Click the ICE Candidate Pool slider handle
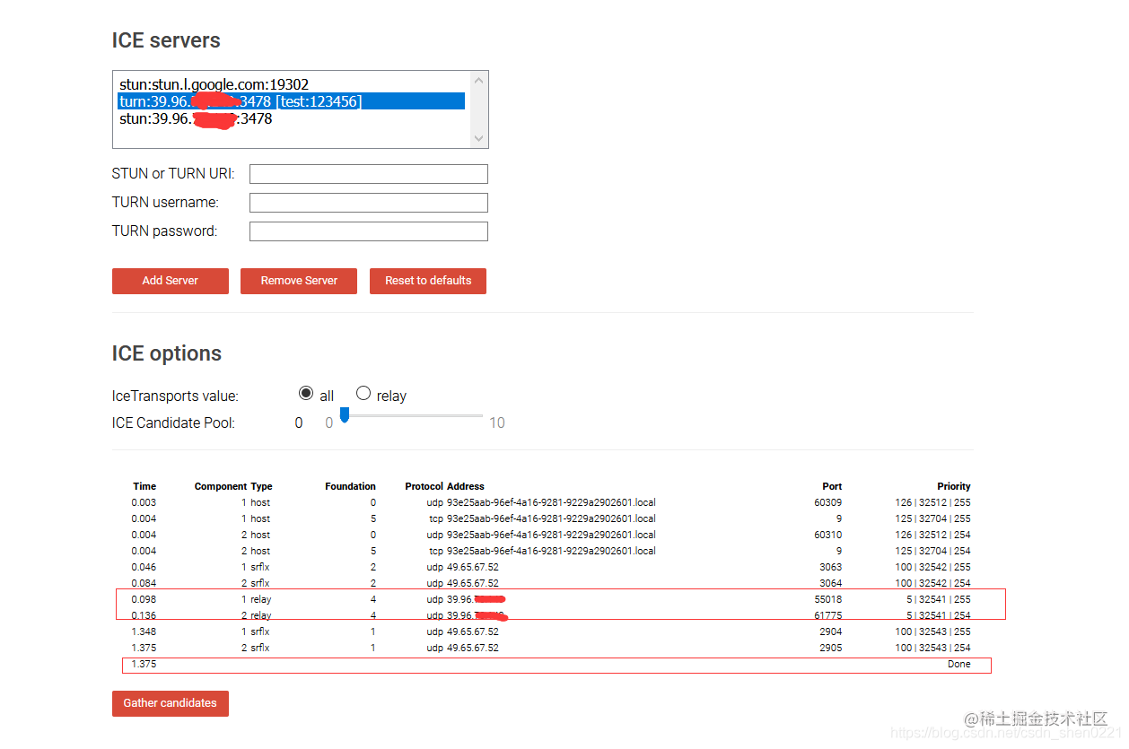The height and width of the screenshot is (749, 1129). [x=344, y=415]
